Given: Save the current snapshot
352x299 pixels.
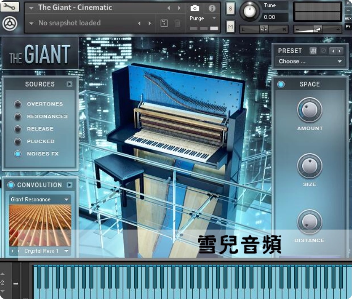Looking at the screenshot, I should coord(164,23).
